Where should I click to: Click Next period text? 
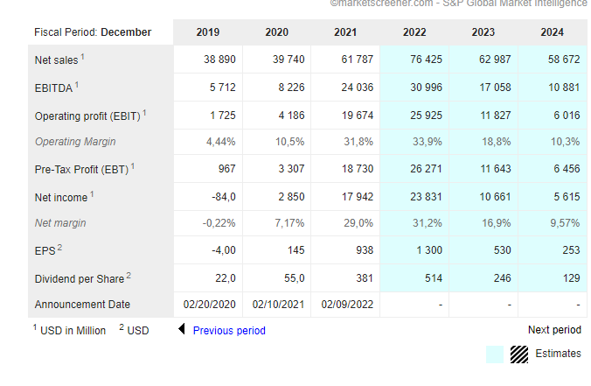[554, 330]
